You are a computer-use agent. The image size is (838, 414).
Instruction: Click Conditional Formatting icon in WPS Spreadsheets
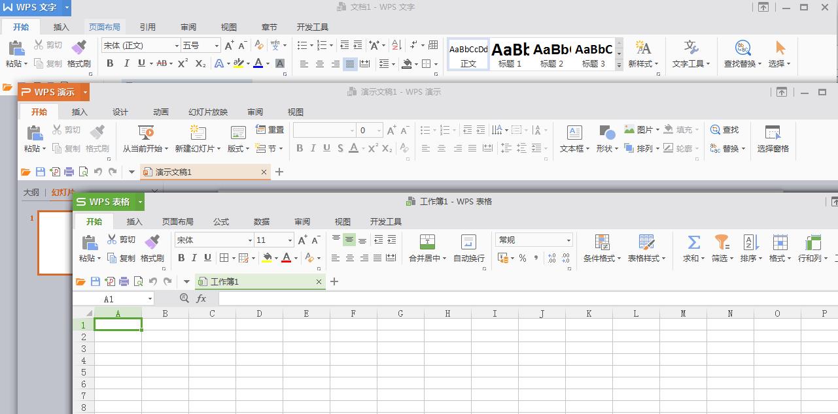602,242
